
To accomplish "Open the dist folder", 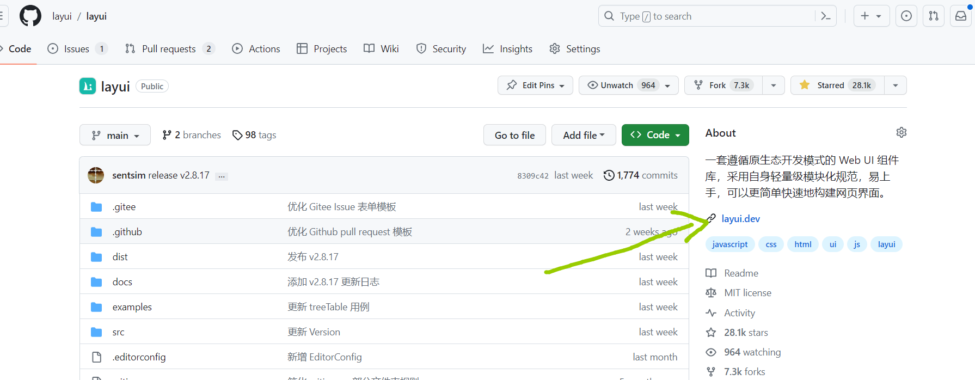I will pos(120,257).
